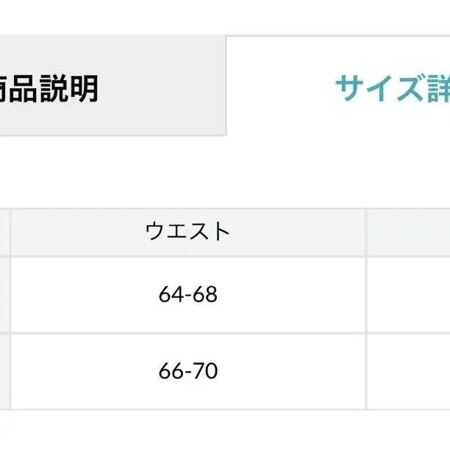Click the cell right of 64-68
450x450 pixels.
(408, 295)
